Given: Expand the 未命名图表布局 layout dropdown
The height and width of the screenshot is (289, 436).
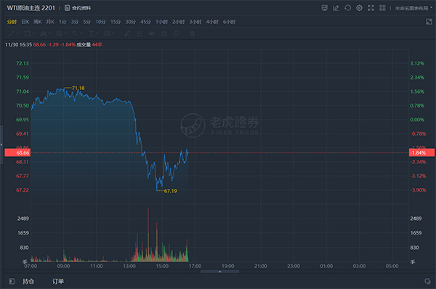Looking at the screenshot, I should tap(413, 8).
